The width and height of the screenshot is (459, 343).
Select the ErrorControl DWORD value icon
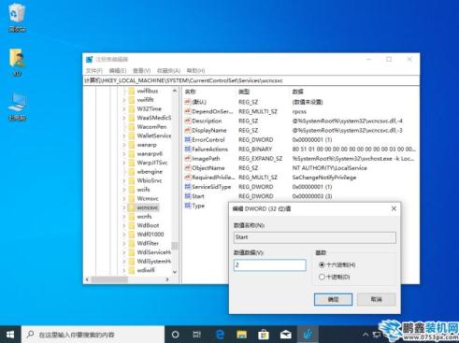[x=188, y=139]
